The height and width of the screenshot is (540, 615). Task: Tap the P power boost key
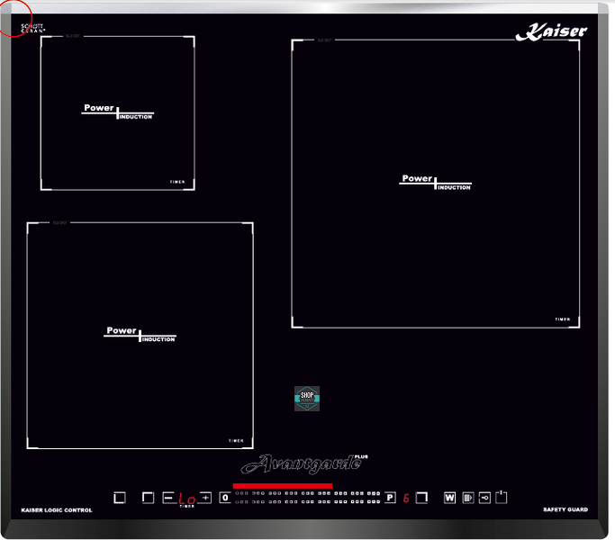[x=390, y=498]
